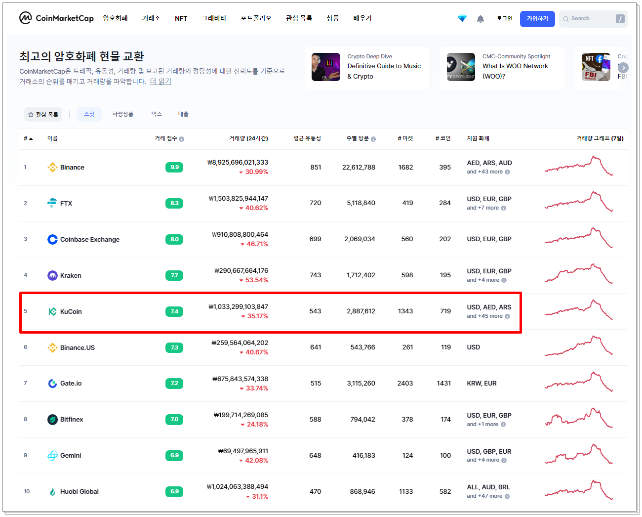642x517 pixels.
Task: Switch to the 덱스 tab
Action: 157,114
